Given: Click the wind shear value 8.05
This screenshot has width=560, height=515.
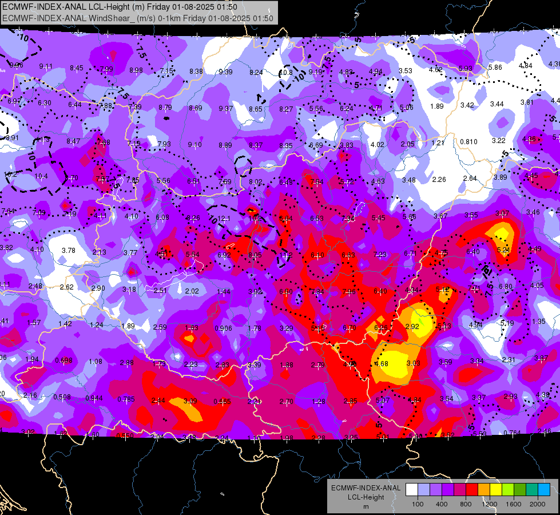Looking at the screenshot, I should pyautogui.click(x=255, y=255).
